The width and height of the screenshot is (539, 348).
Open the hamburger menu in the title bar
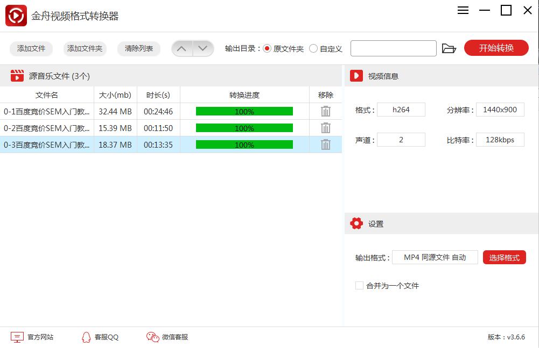pyautogui.click(x=463, y=11)
